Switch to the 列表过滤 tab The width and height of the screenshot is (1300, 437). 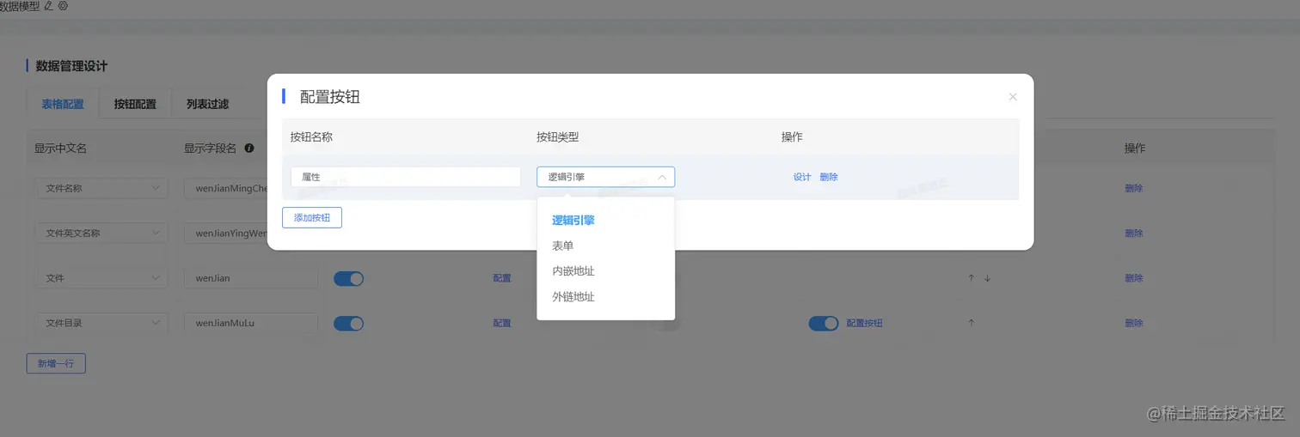click(x=207, y=104)
